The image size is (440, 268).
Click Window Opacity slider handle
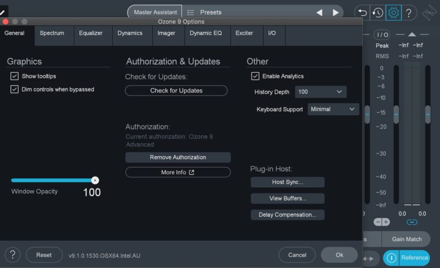(x=95, y=181)
